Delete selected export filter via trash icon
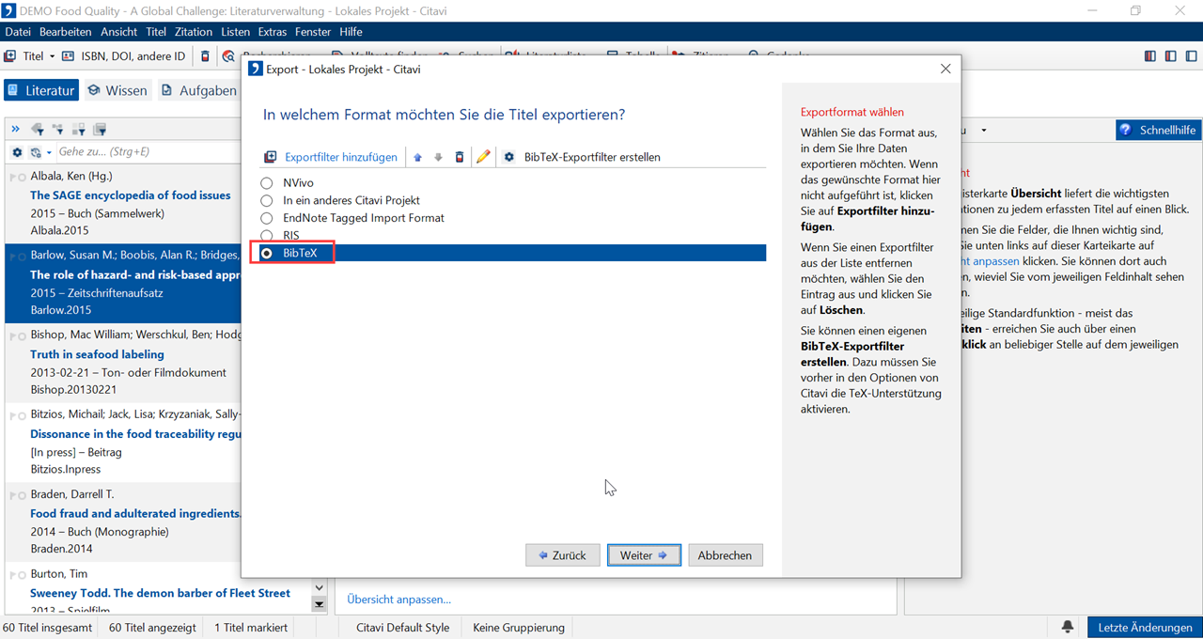Viewport: 1203px width, 639px height. (x=460, y=157)
